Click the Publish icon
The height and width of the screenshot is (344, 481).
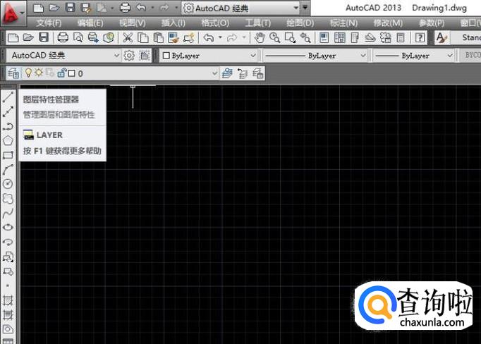(93, 38)
